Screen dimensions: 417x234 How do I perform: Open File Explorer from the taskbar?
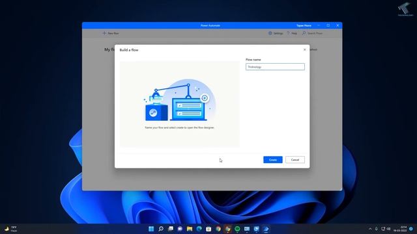click(190, 229)
